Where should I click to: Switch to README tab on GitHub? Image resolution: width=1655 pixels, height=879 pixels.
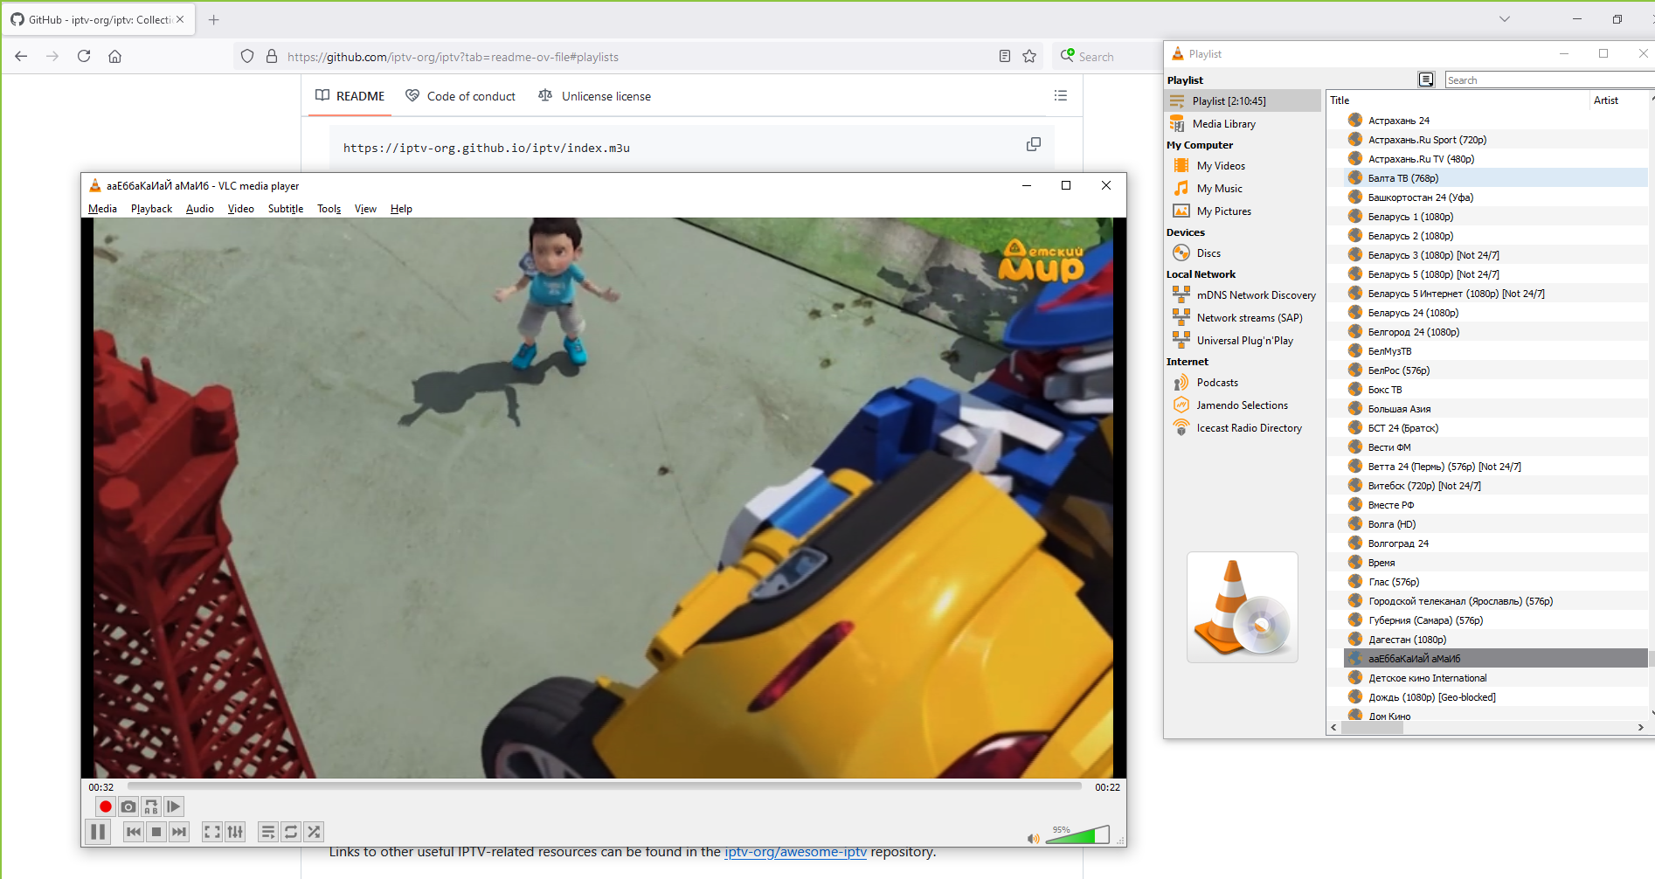(350, 96)
